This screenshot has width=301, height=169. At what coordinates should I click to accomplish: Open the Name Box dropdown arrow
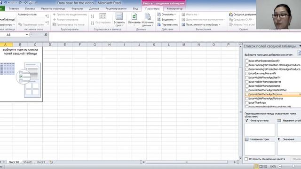point(27,35)
